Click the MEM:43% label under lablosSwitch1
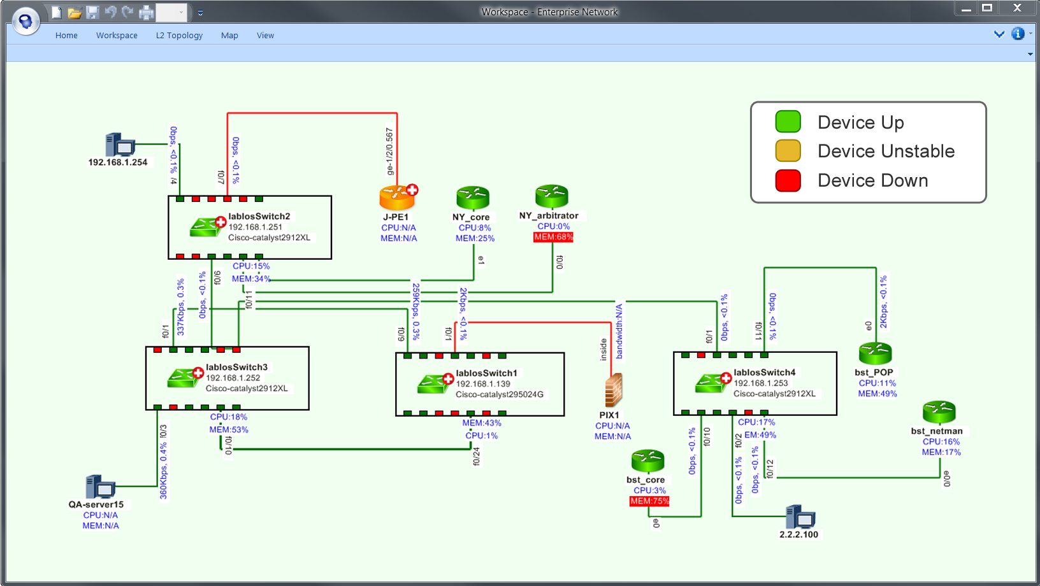The height and width of the screenshot is (586, 1040). tap(482, 423)
